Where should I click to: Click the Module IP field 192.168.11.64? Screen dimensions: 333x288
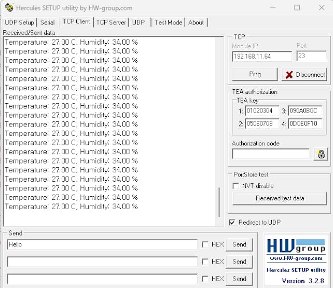point(262,56)
